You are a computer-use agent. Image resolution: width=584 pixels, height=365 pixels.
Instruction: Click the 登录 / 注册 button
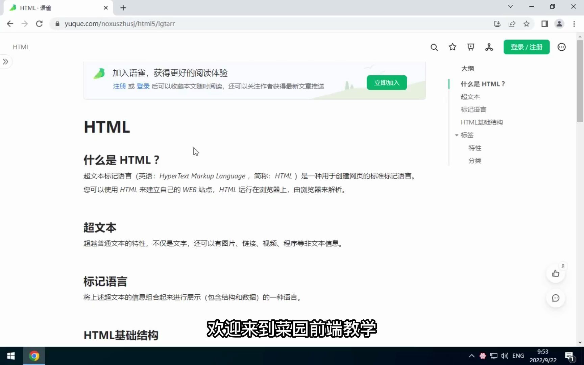(526, 47)
